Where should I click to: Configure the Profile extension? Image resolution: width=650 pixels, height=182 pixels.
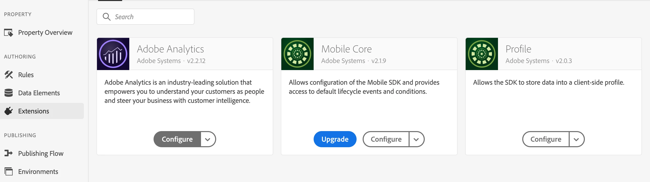(546, 139)
